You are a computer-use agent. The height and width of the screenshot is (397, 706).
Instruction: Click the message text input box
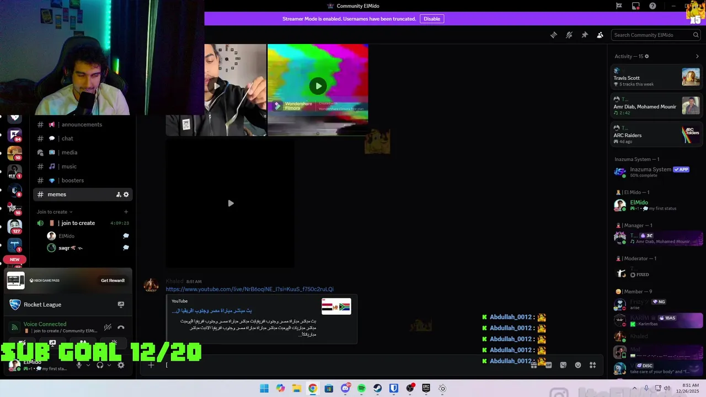342,365
